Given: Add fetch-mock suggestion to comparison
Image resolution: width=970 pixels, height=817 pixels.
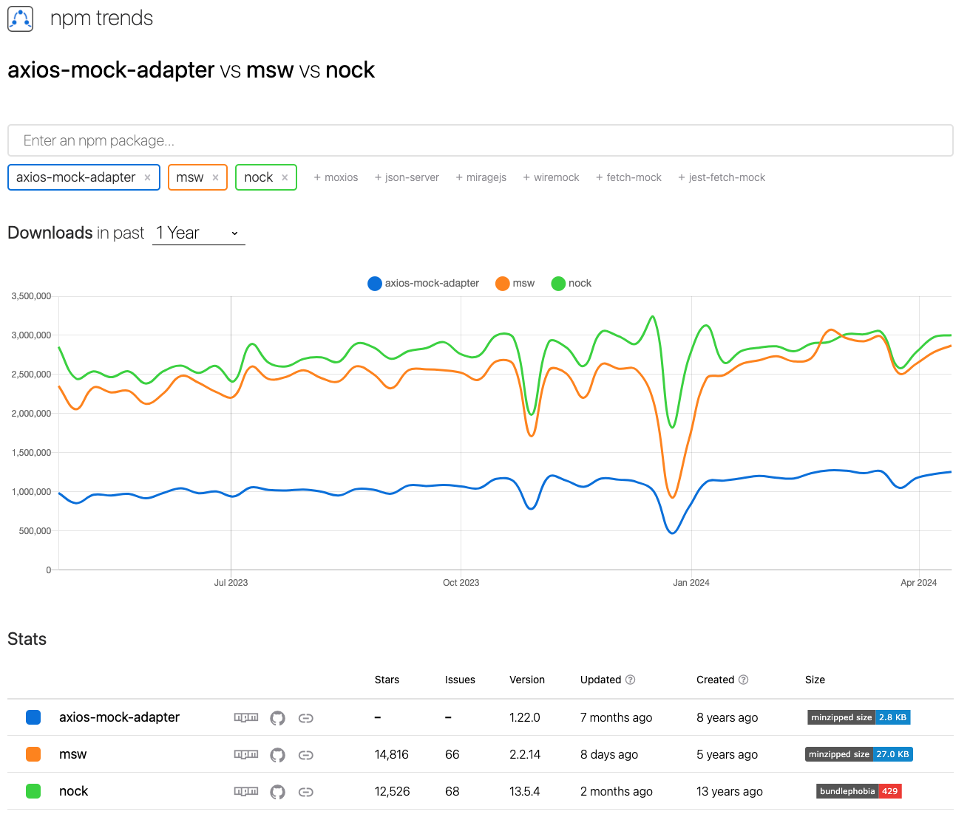Looking at the screenshot, I should coord(628,177).
